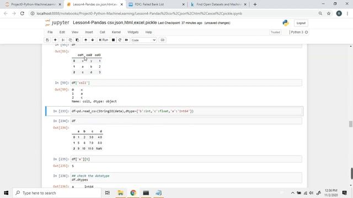
Task: Move selected cell down arrow
Action: [93, 40]
